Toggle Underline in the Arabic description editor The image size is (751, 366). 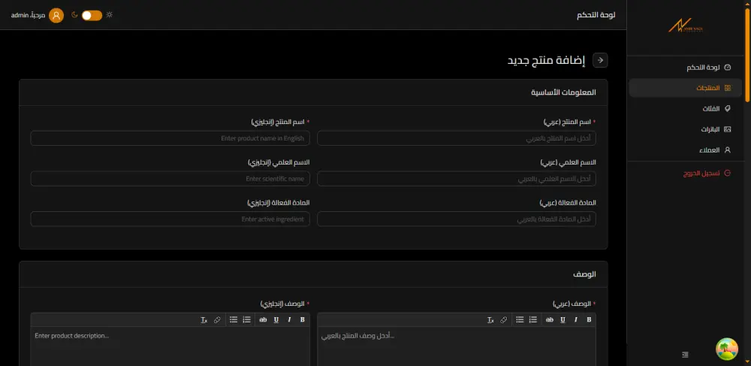(x=562, y=320)
